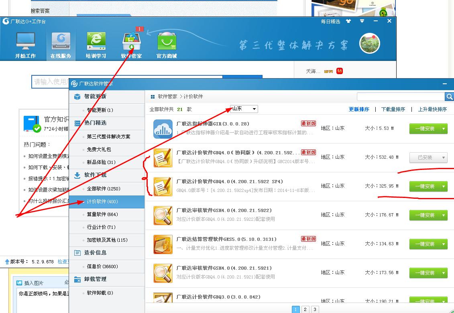Expand install options arrow for GSH4.0 5921

point(444,273)
